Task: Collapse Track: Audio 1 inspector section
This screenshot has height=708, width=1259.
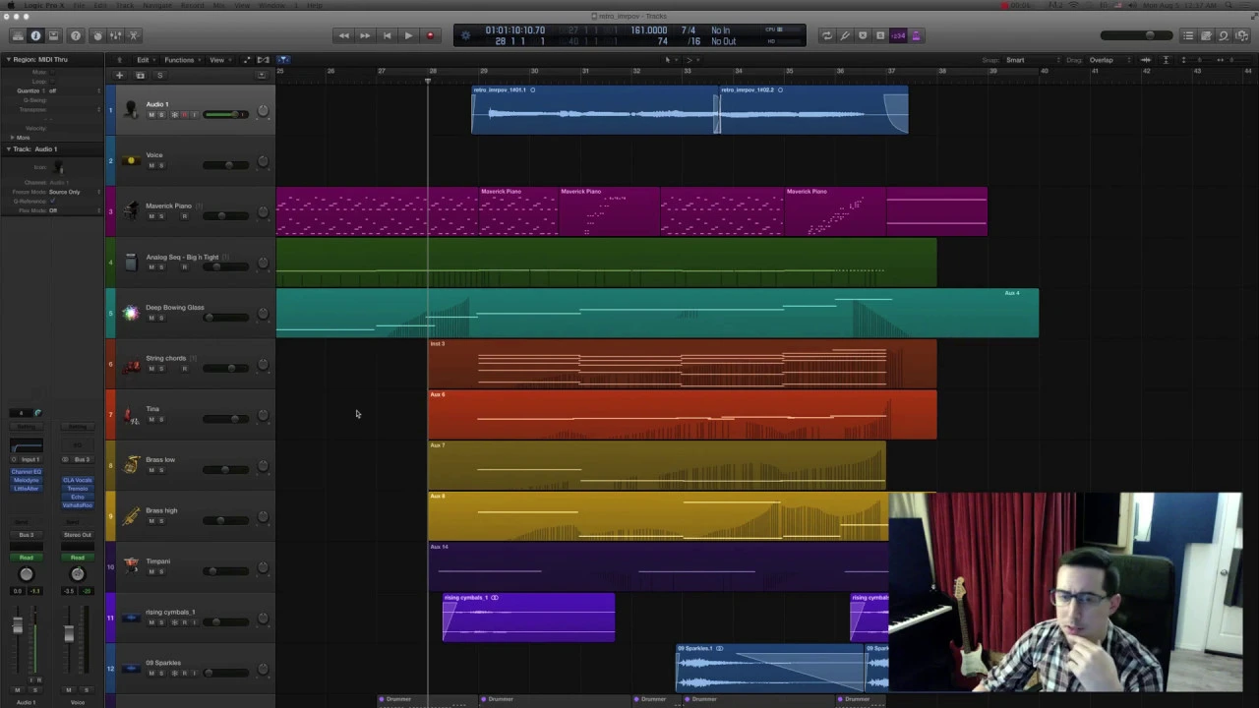Action: (x=8, y=149)
